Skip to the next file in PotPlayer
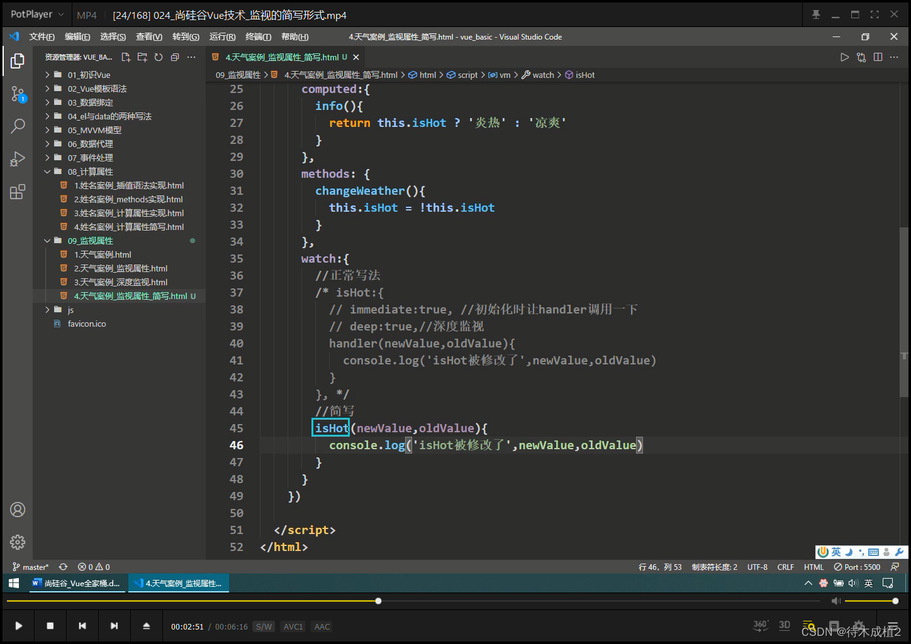This screenshot has height=644, width=911. pyautogui.click(x=114, y=626)
